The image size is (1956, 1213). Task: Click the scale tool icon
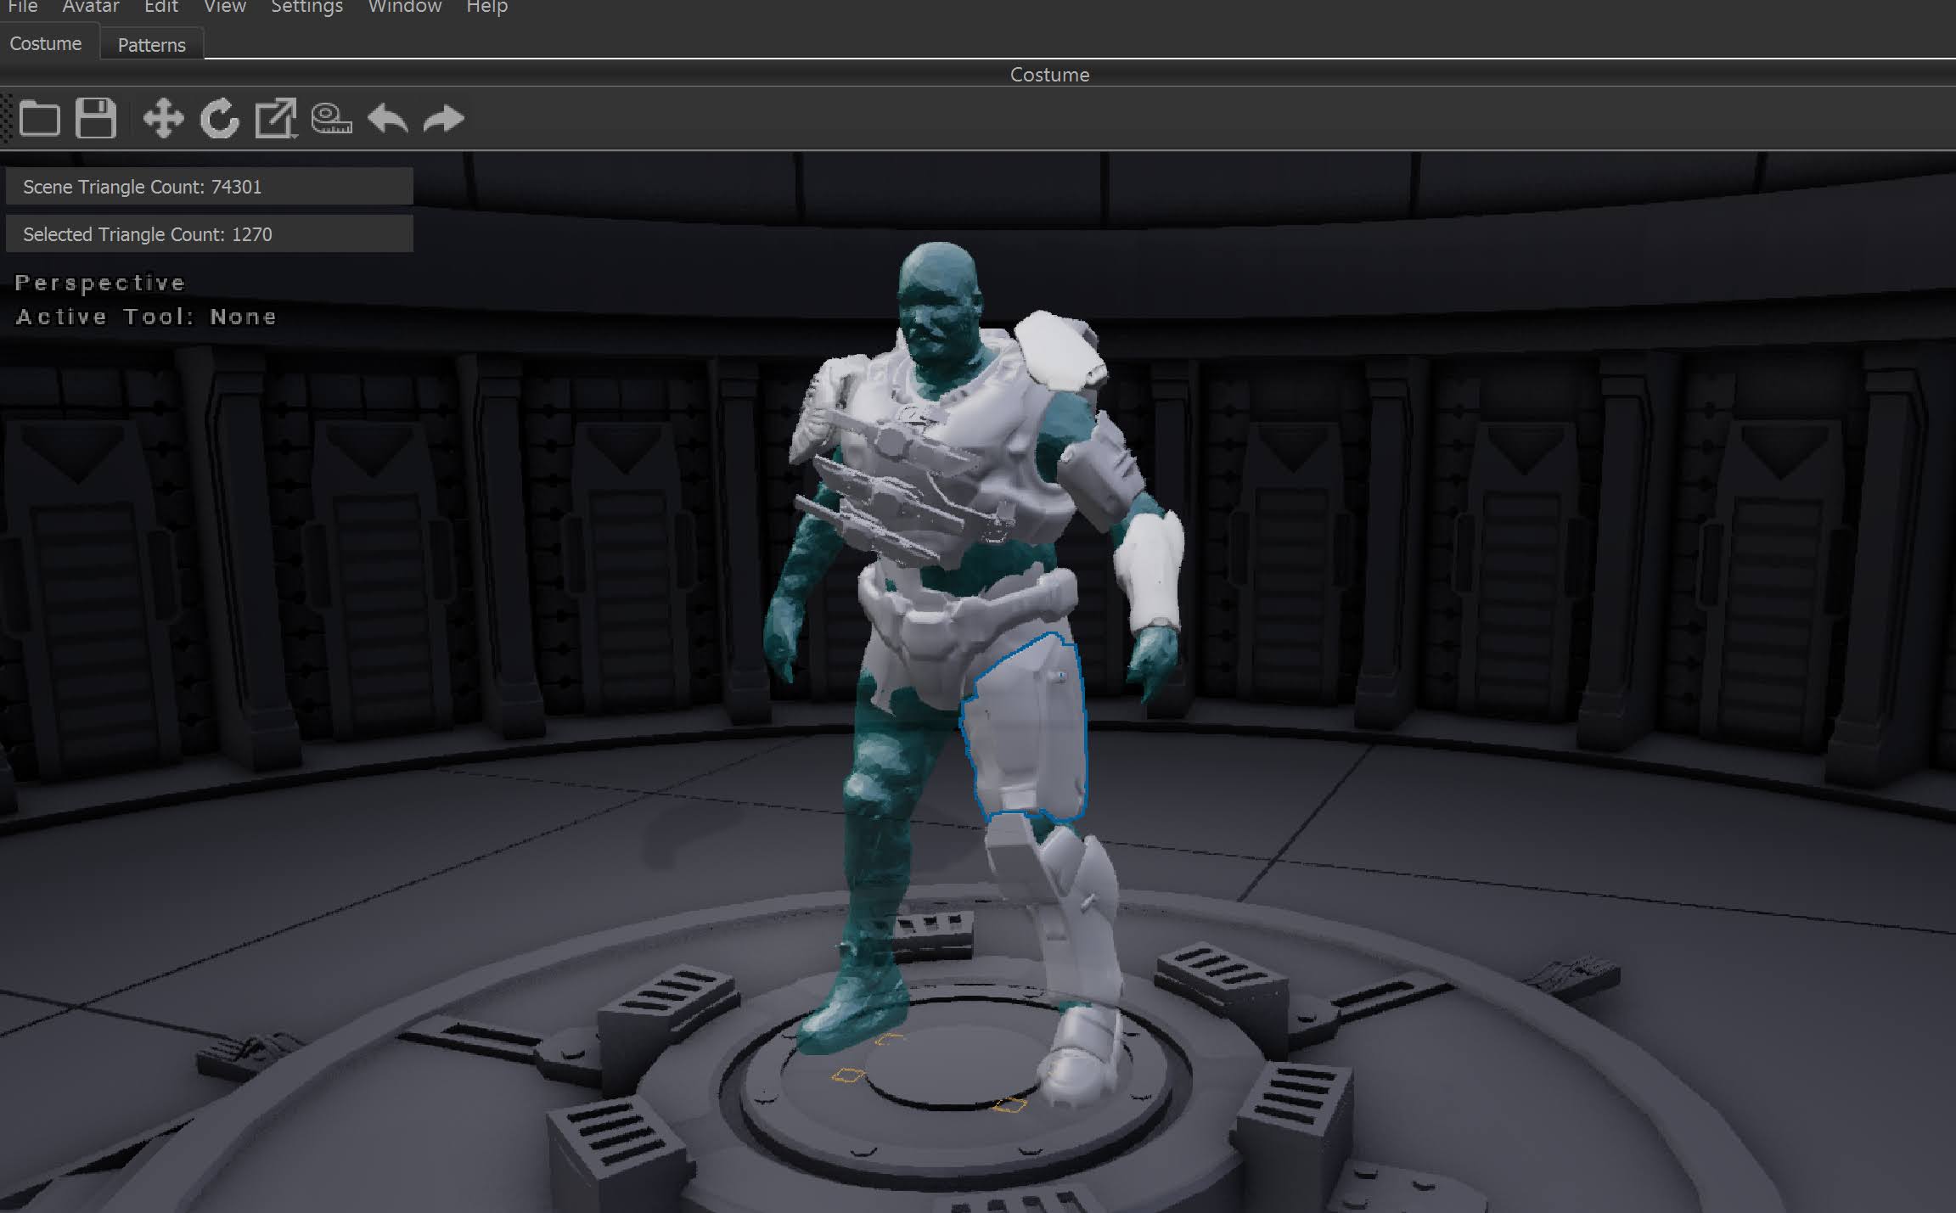(275, 119)
